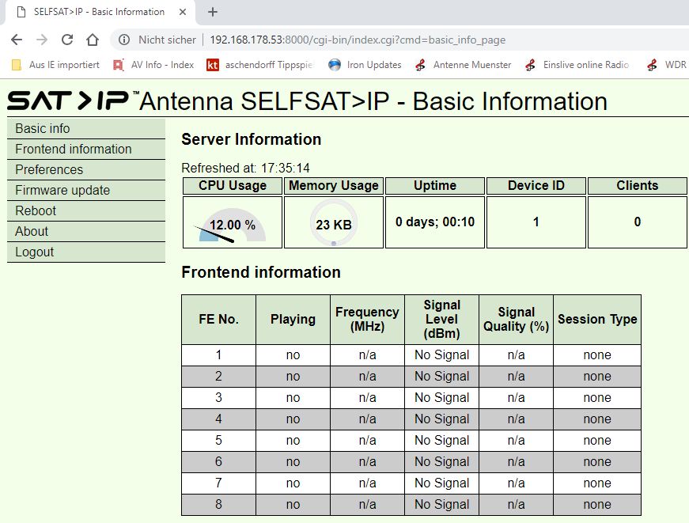Close the SELFSAT>IP browser tab
The width and height of the screenshot is (689, 523).
click(183, 12)
